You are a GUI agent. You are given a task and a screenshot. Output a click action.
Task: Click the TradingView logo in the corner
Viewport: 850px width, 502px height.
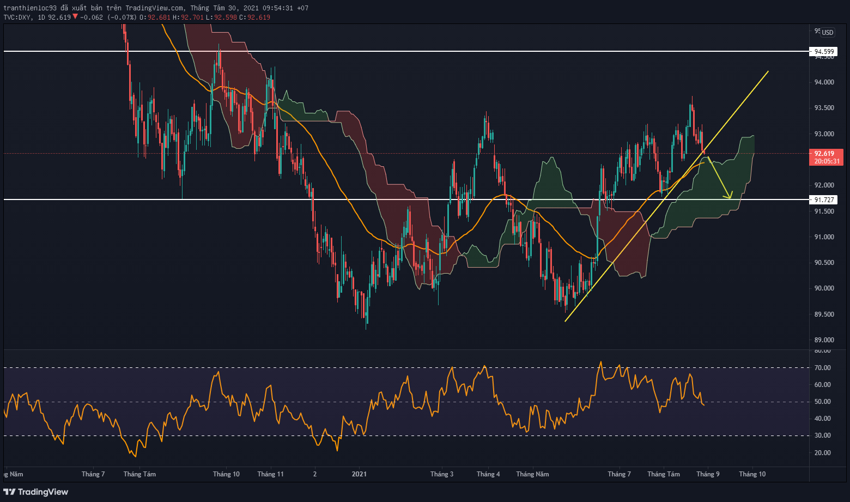pyautogui.click(x=36, y=492)
